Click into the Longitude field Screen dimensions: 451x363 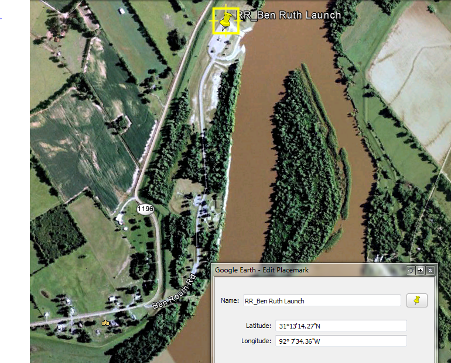(x=341, y=341)
